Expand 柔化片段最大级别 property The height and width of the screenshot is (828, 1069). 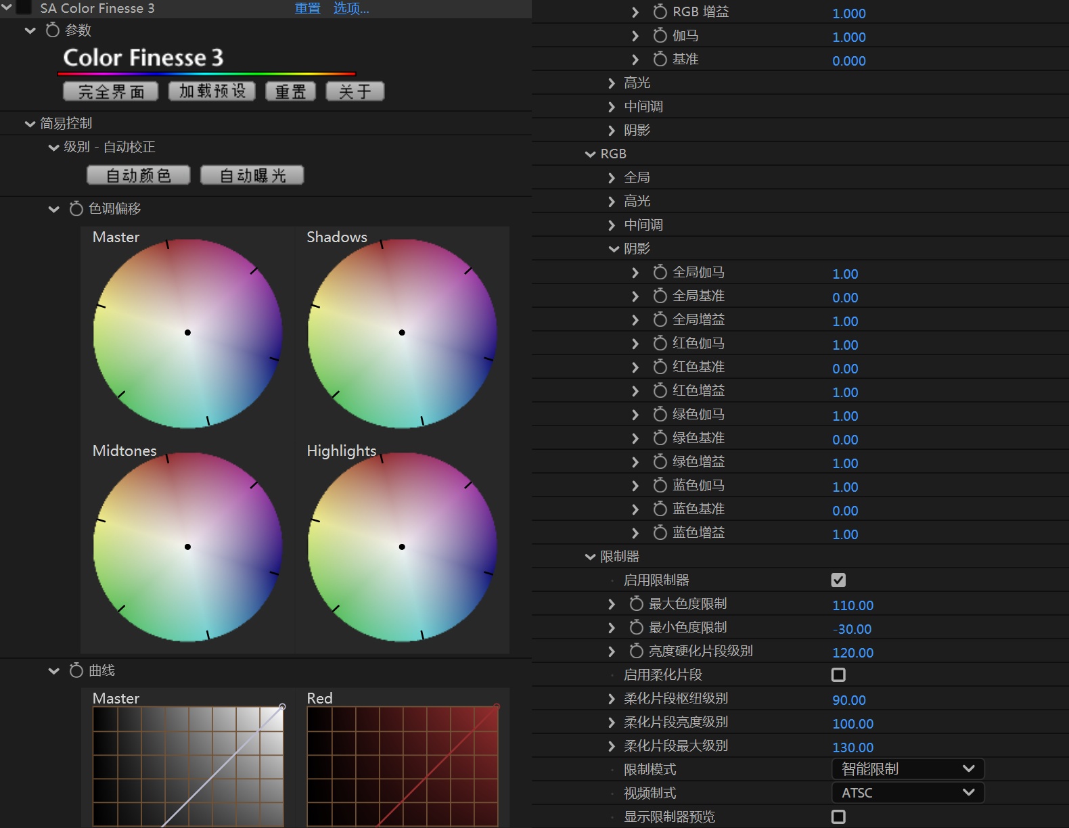612,745
